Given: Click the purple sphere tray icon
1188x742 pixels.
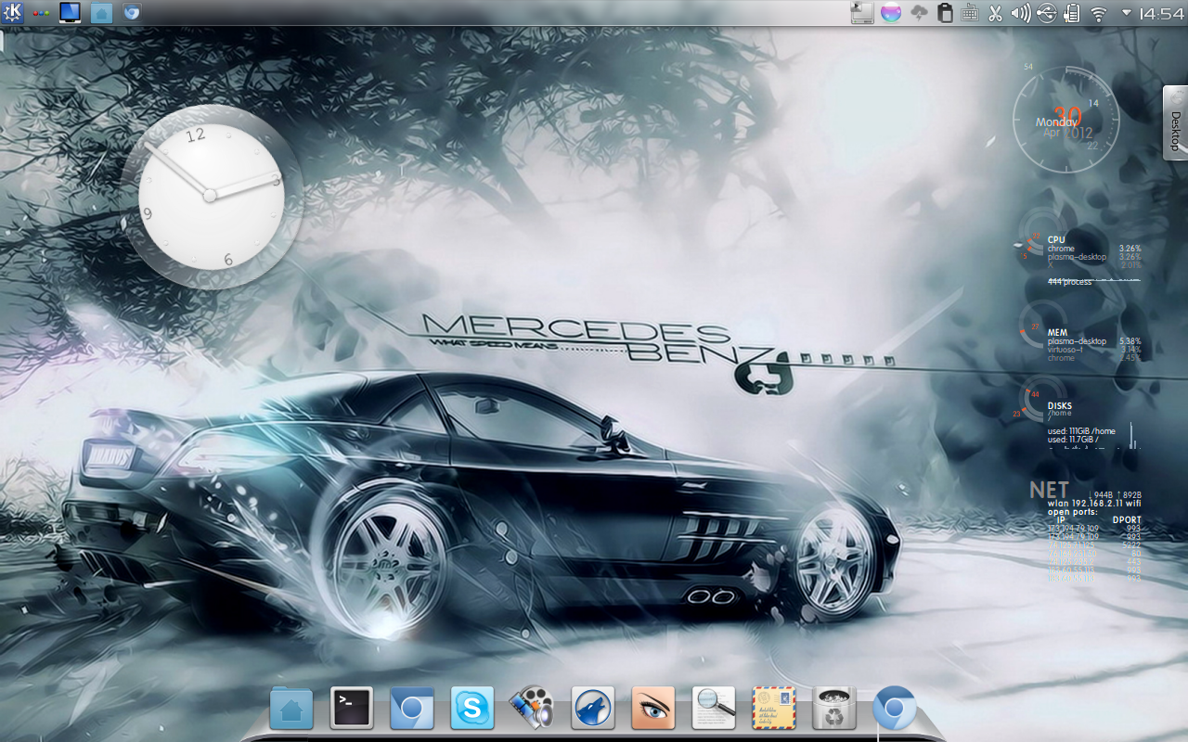Looking at the screenshot, I should click(x=891, y=13).
